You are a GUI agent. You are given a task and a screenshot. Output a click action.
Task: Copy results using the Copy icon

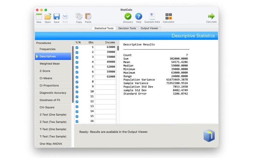tap(79, 16)
